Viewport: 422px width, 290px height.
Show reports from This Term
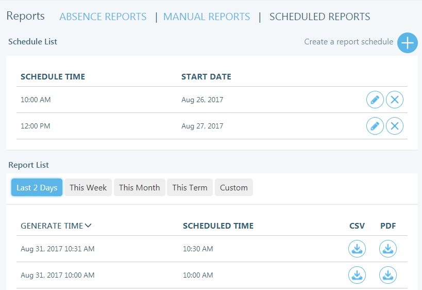[x=190, y=188]
